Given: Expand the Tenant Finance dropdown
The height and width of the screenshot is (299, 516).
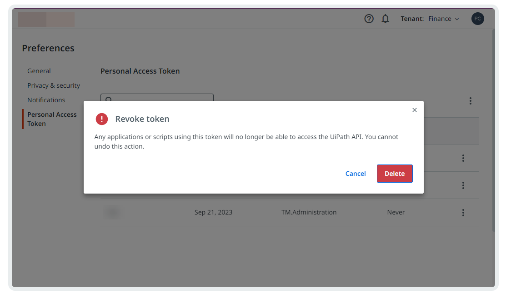Looking at the screenshot, I should [x=443, y=19].
